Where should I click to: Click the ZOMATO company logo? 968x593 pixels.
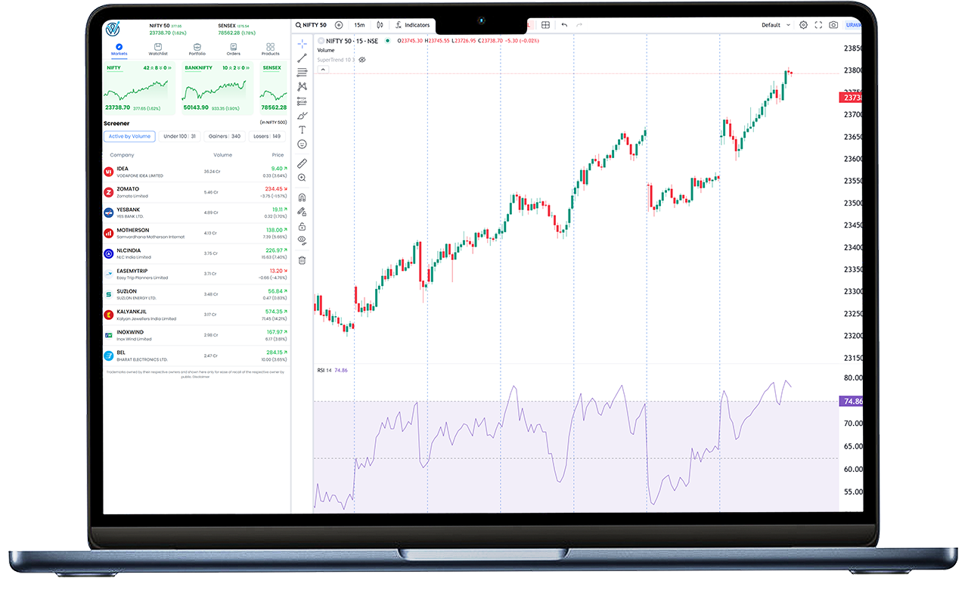[108, 192]
